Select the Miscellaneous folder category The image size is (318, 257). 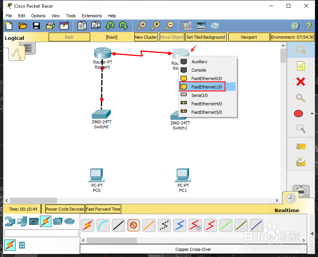[58, 221]
